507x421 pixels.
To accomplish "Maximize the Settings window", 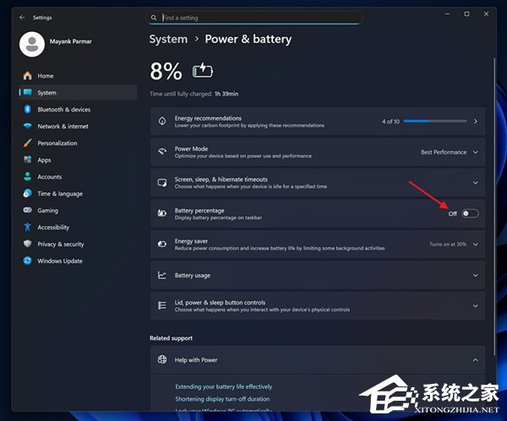I will pyautogui.click(x=466, y=13).
